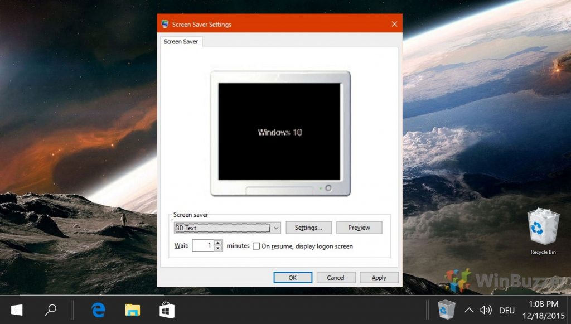Switch the DEU input language
This screenshot has width=571, height=324.
pyautogui.click(x=506, y=311)
